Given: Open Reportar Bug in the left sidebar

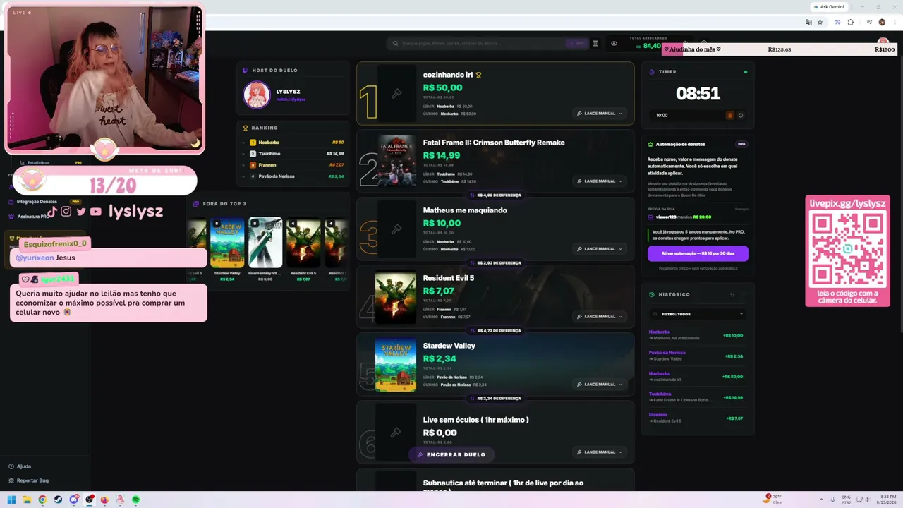Looking at the screenshot, I should [x=28, y=480].
